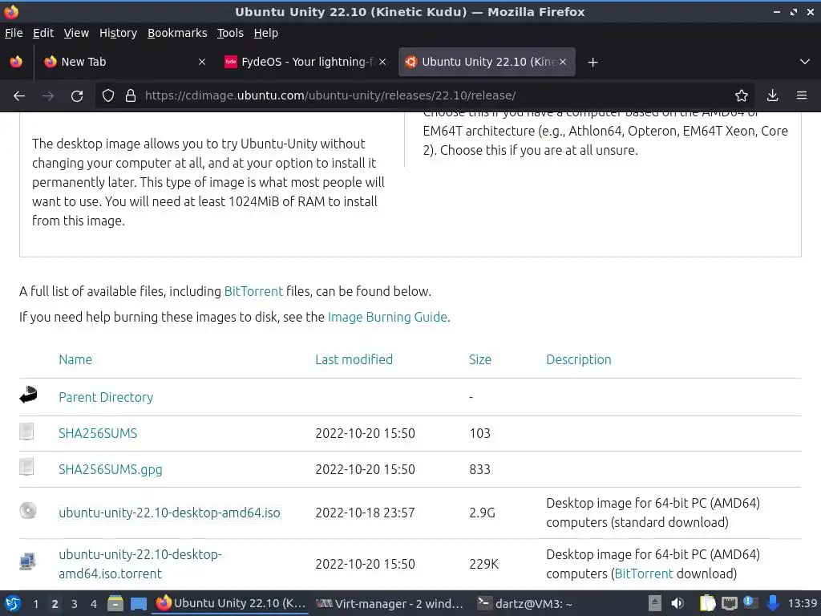Close the New Tab tab
Screen dimensions: 821x616
click(202, 62)
